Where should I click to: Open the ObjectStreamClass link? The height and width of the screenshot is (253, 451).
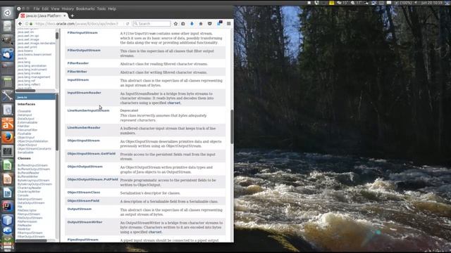[x=84, y=193]
